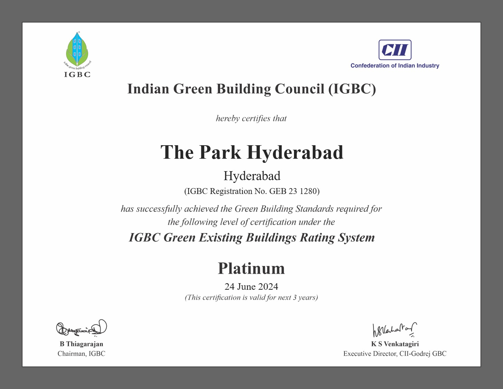Select the 'Indian Green Building Council (IGBC)' heading
This screenshot has width=503, height=389.
pyautogui.click(x=251, y=89)
